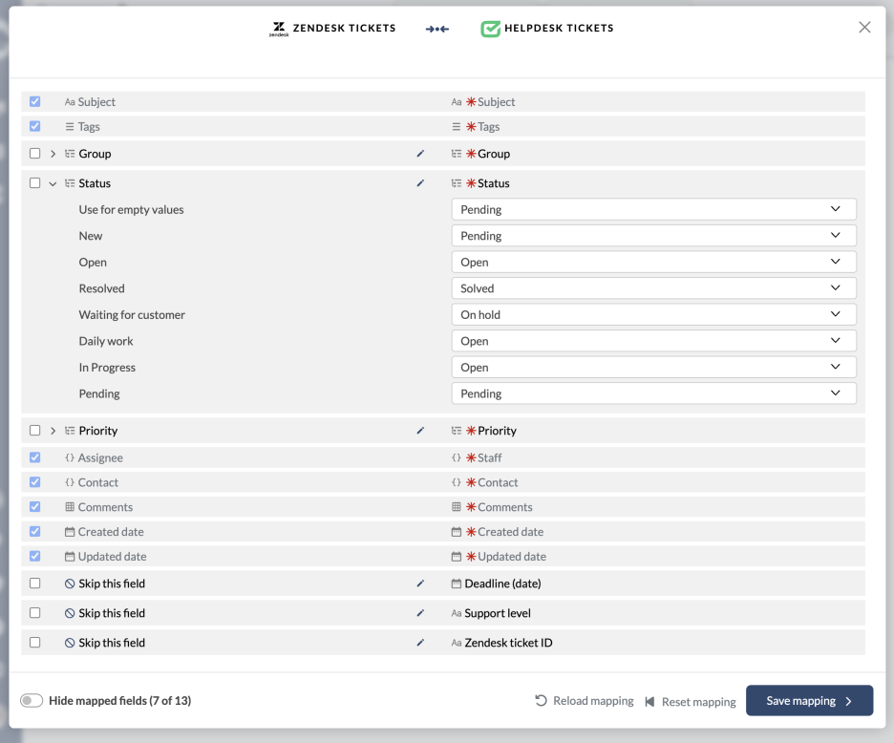Image resolution: width=894 pixels, height=743 pixels.
Task: Click the braces icon beside Staff
Action: click(457, 457)
